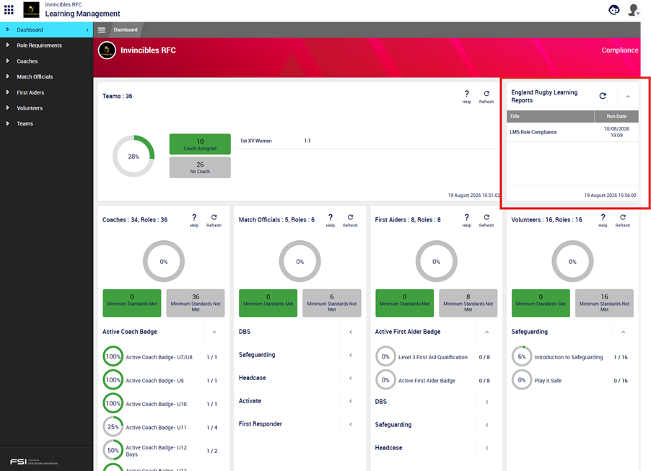Refresh the Teams panel
Image resolution: width=651 pixels, height=471 pixels.
(x=486, y=96)
